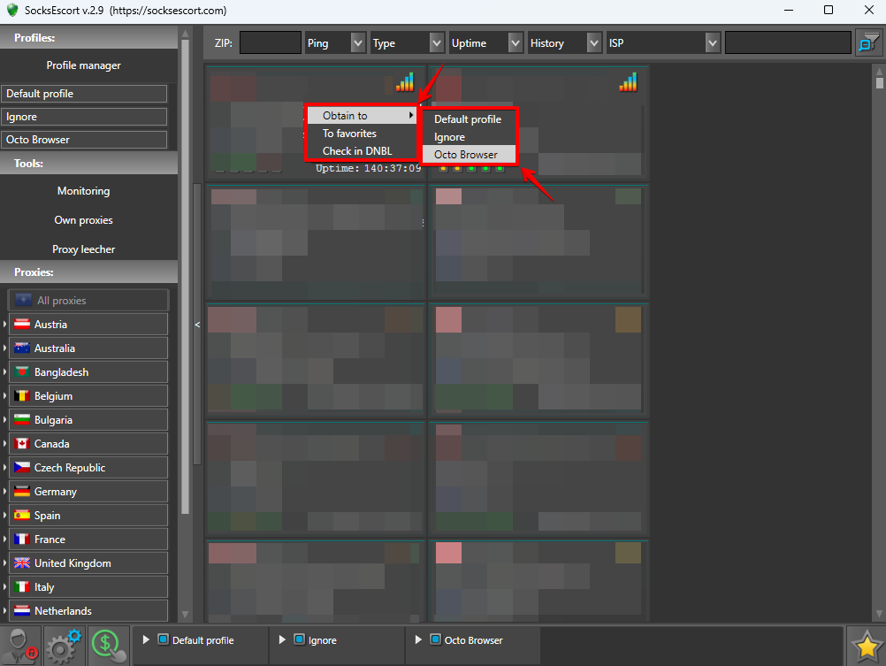Click the United Kingdom flag icon
This screenshot has width=886, height=666.
point(22,563)
